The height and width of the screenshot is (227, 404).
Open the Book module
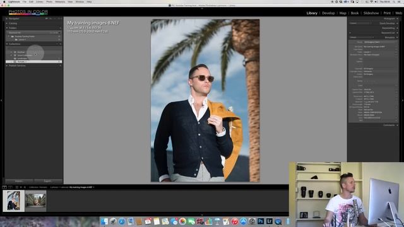355,13
